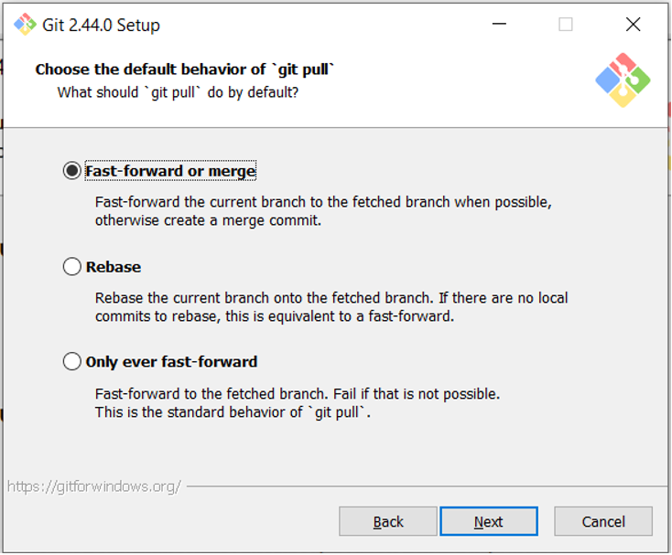Click the separator line beside the URL

(x=421, y=486)
